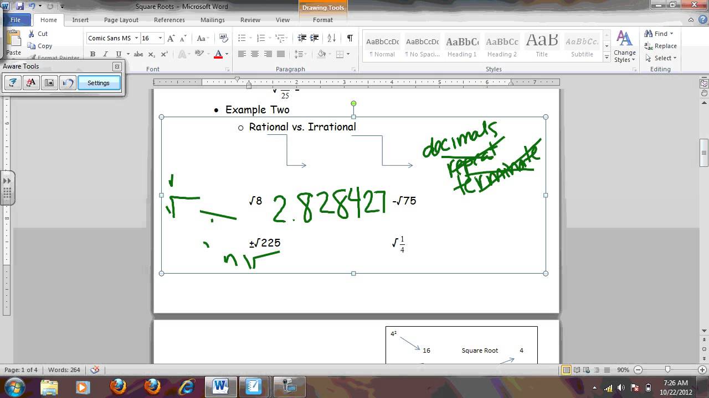Toggle bold formatting
The width and height of the screenshot is (709, 398).
(x=93, y=54)
